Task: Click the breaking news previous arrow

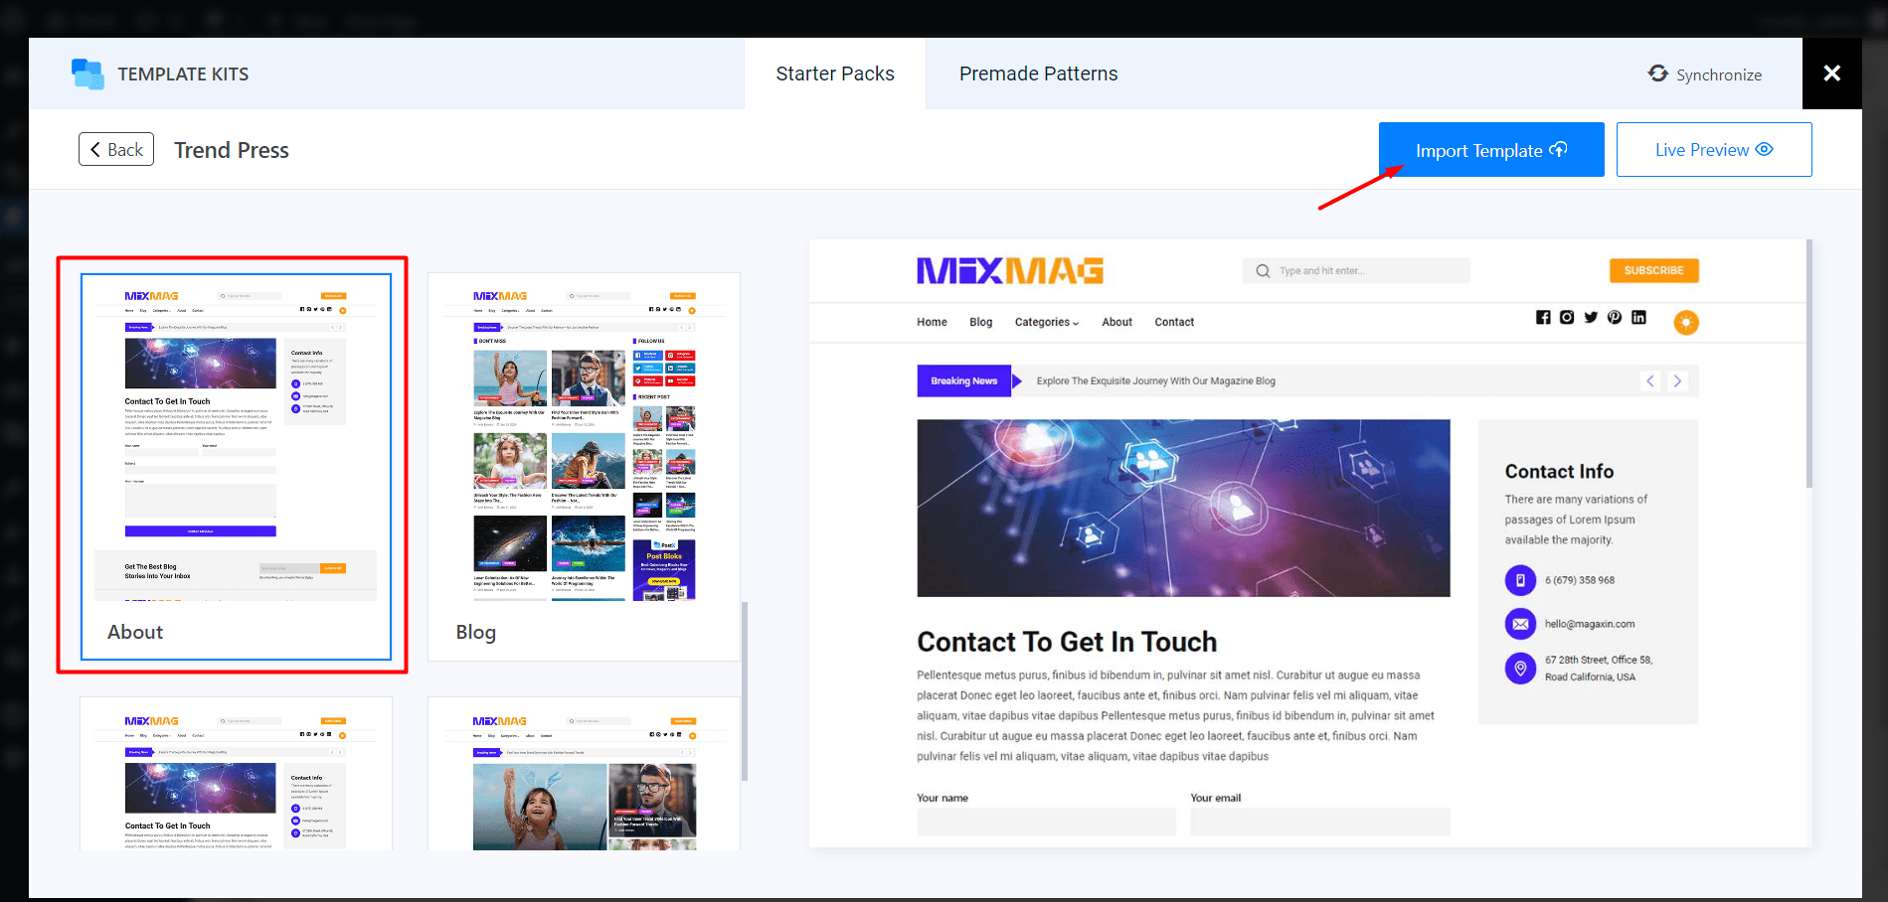Action: click(x=1650, y=380)
